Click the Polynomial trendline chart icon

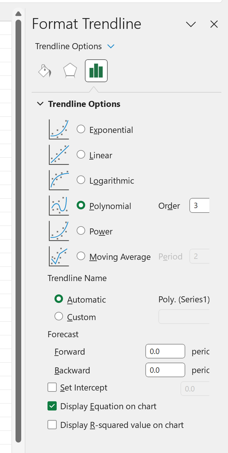(x=59, y=206)
